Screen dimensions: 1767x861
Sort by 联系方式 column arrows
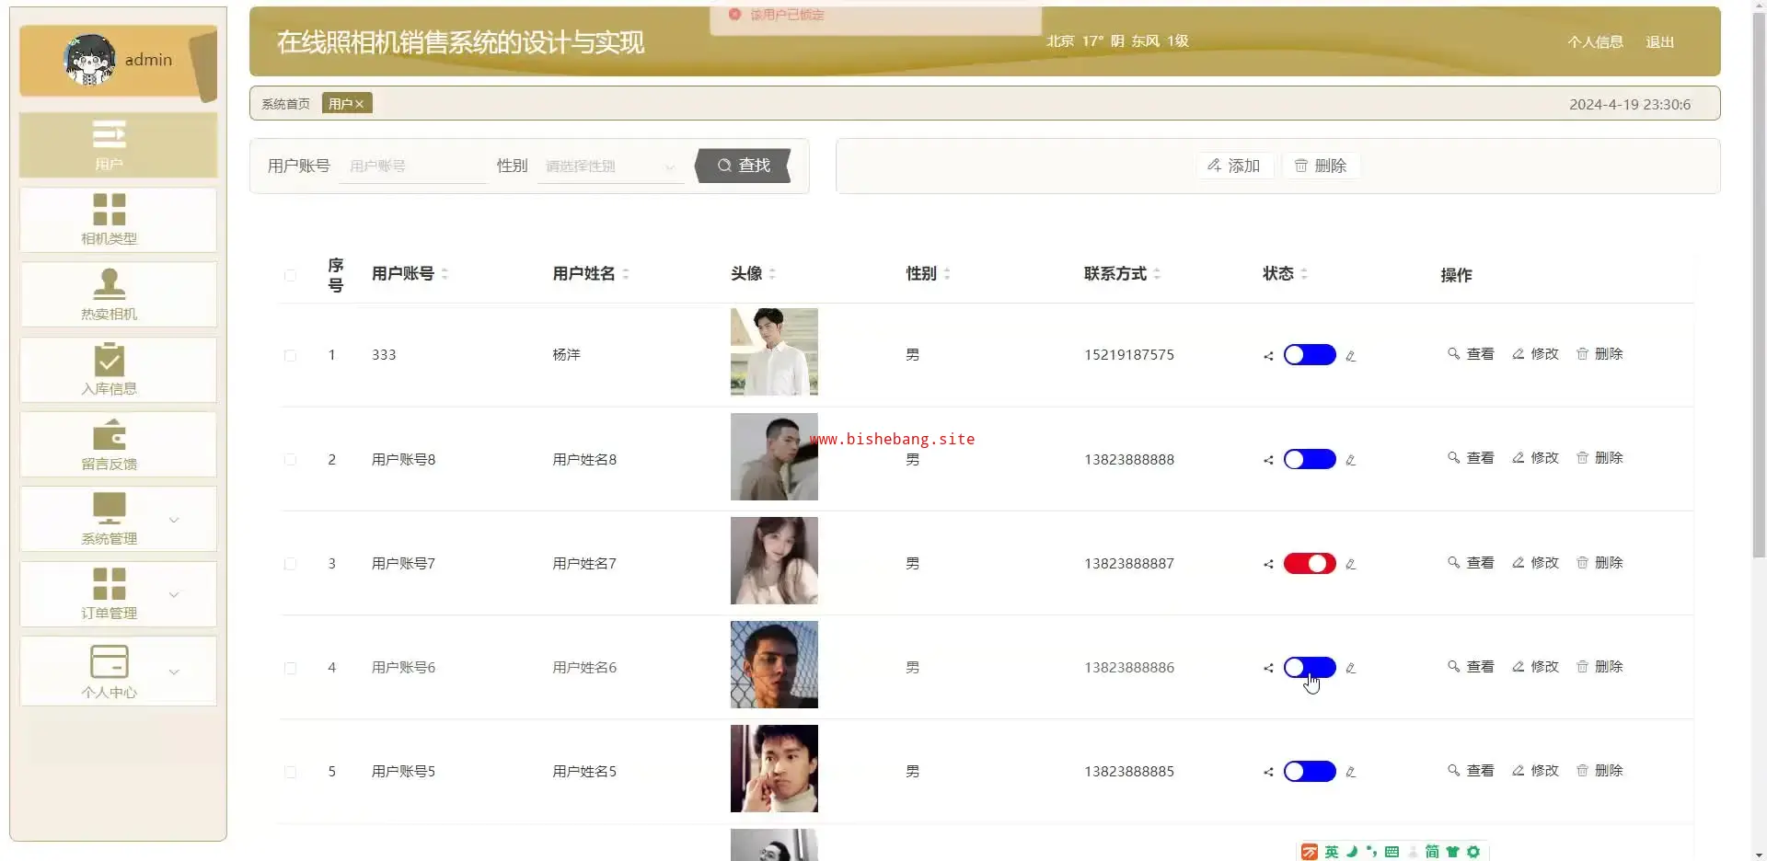coord(1157,274)
